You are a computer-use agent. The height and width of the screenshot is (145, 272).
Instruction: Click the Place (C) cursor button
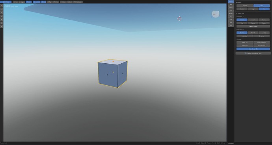(244, 42)
